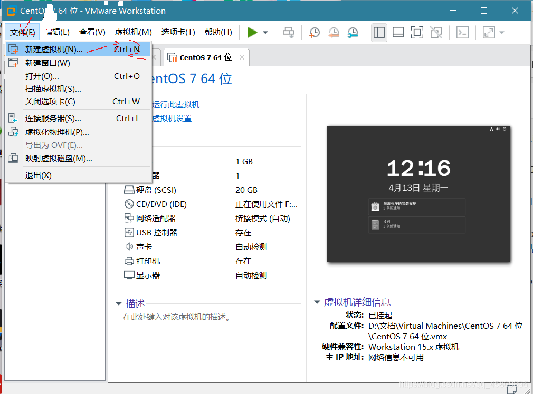Toggle the library sidebar view icon
The image size is (533, 394).
pyautogui.click(x=379, y=33)
